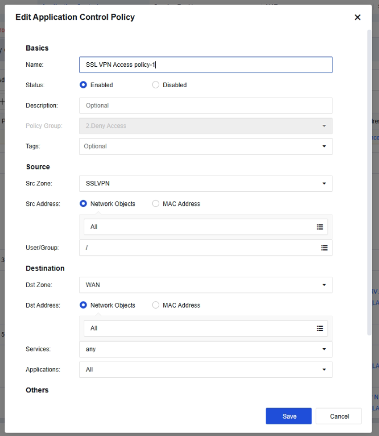Select the Disabled status radio button
This screenshot has height=436, width=379.
click(156, 85)
